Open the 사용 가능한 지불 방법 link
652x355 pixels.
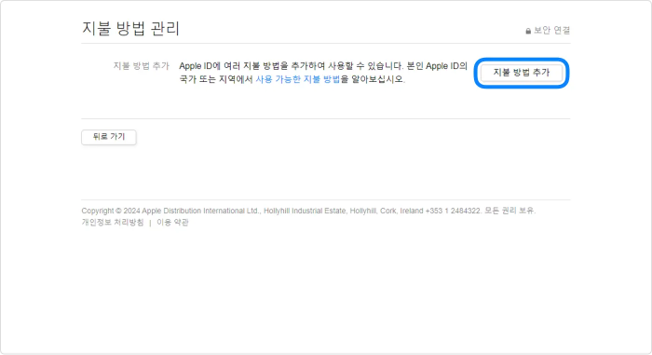298,79
